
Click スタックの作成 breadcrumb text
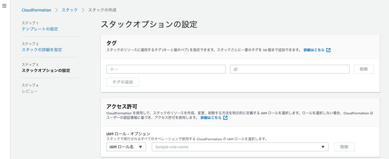(x=102, y=10)
